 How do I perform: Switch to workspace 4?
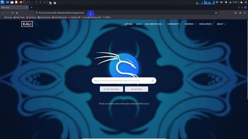44,2
